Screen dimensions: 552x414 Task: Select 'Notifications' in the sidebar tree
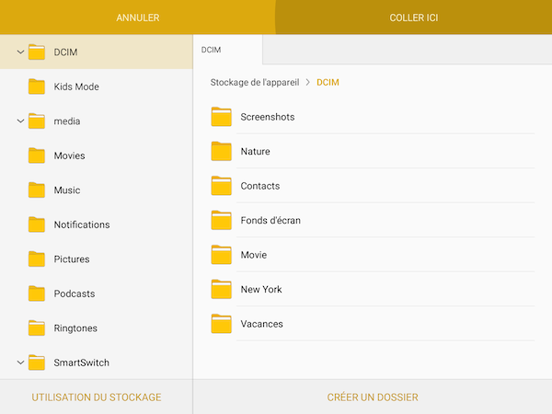coord(82,224)
